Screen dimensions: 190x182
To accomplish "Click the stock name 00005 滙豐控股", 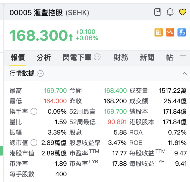I will (x=36, y=13).
